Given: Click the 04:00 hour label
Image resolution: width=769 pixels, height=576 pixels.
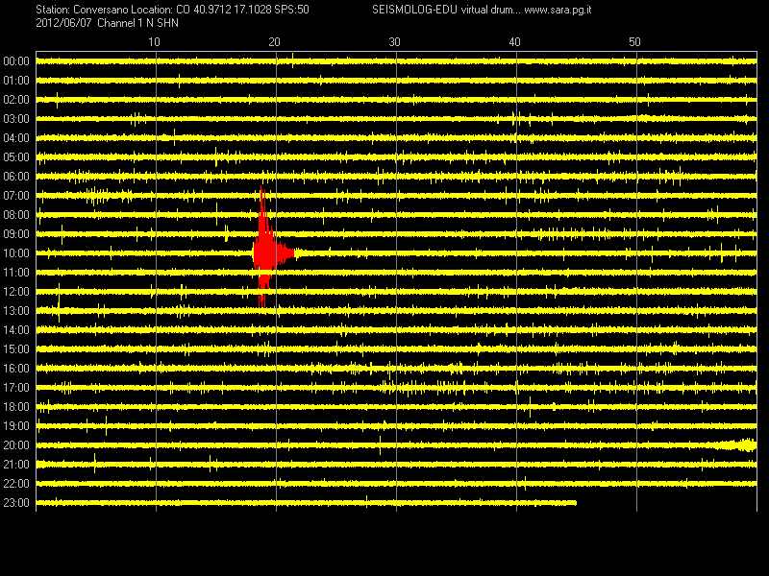Looking at the screenshot, I should click(16, 138).
